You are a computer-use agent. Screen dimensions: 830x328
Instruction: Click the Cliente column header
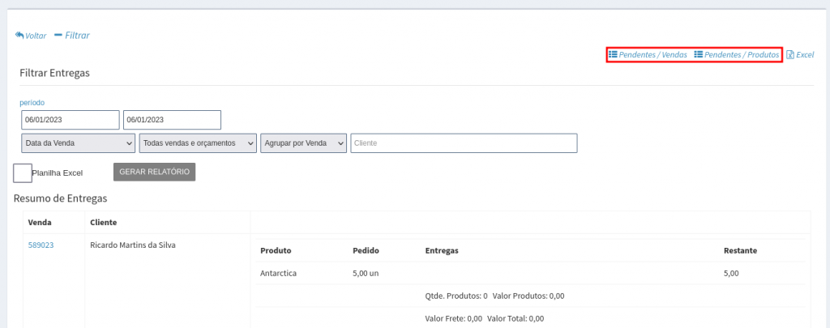(x=105, y=222)
